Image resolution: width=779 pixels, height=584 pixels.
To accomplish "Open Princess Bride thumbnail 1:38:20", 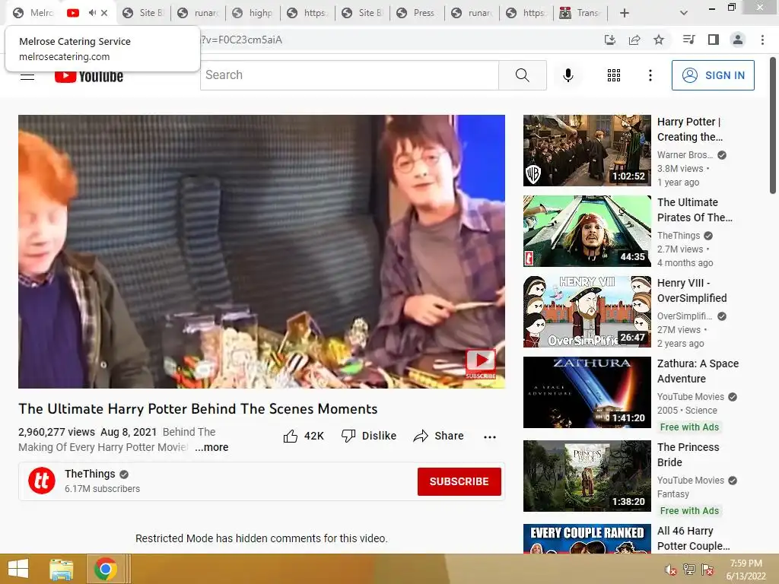I will [587, 476].
